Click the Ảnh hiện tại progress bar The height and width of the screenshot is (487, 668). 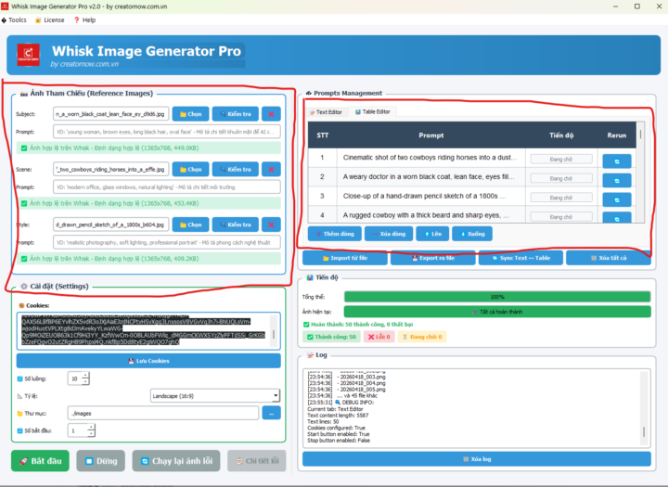click(497, 312)
